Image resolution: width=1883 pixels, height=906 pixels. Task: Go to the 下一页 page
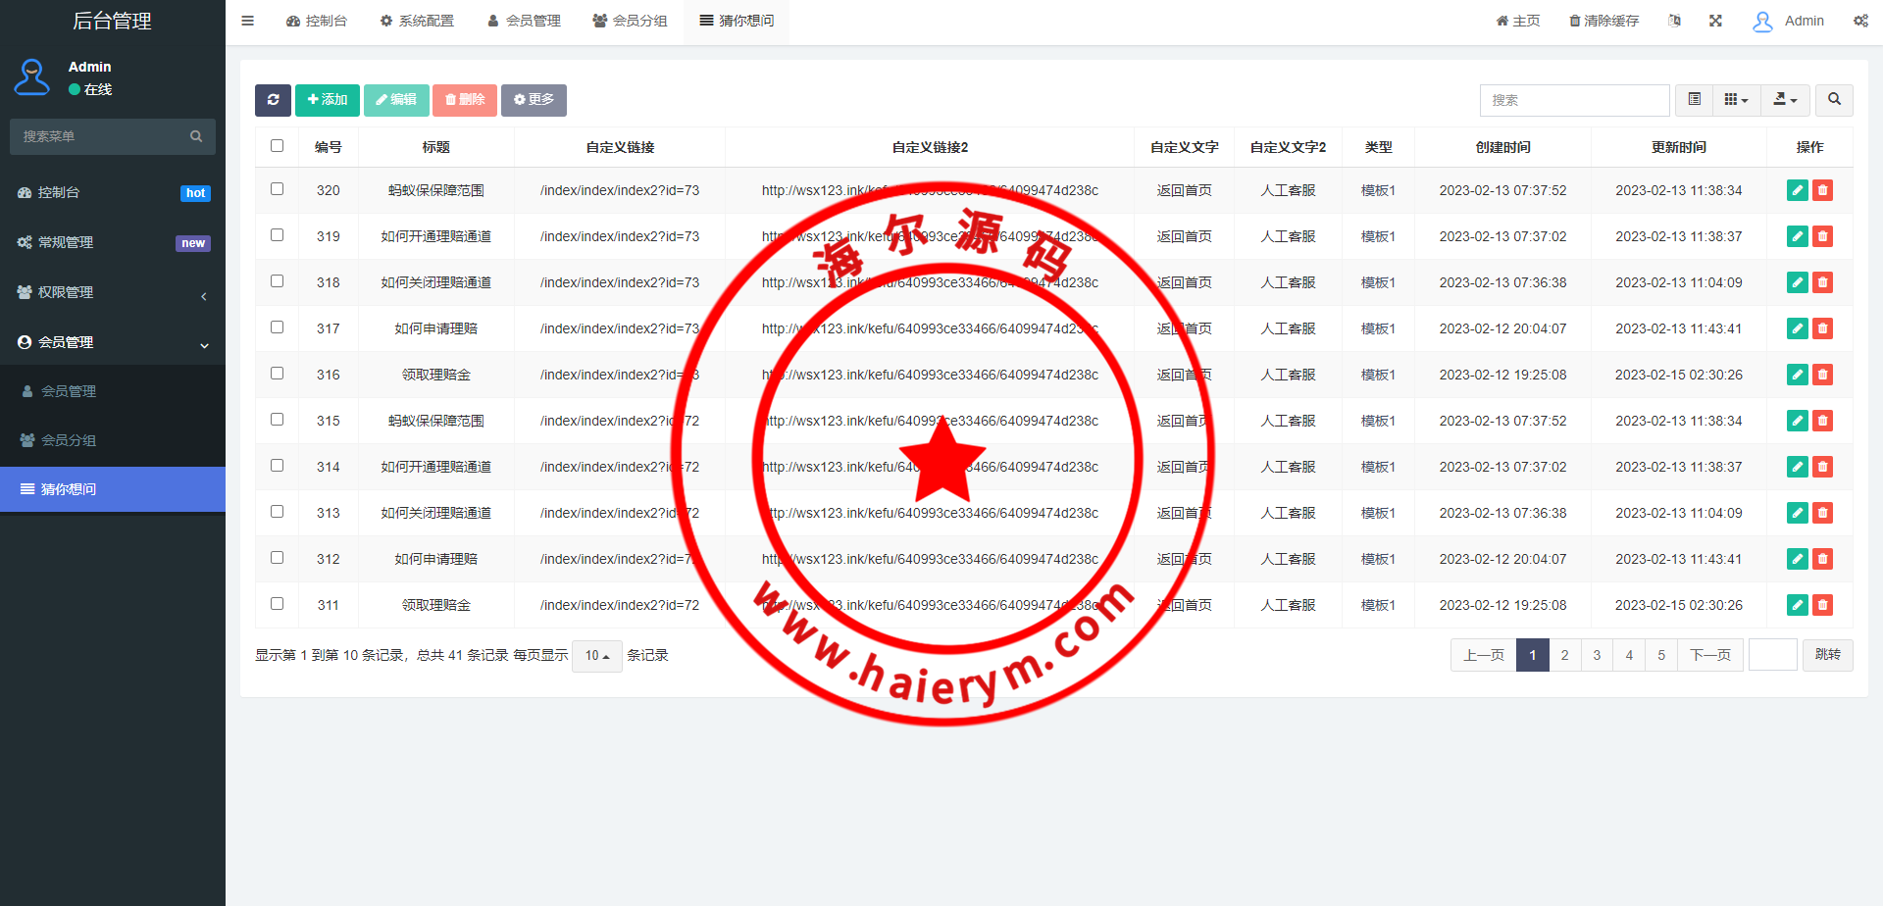pos(1710,655)
